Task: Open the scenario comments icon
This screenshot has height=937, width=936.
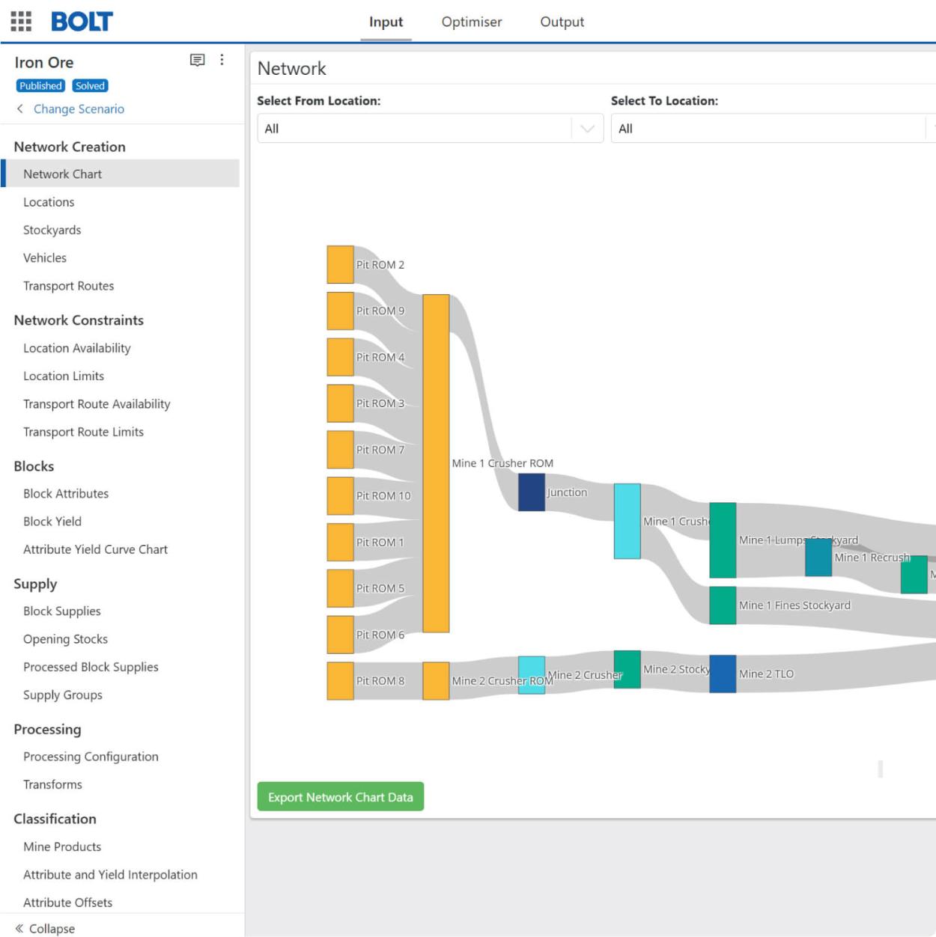Action: pos(198,60)
